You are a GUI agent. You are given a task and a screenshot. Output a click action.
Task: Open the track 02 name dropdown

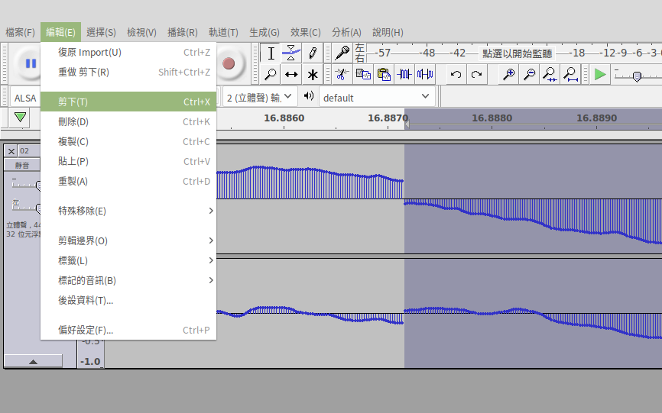30,151
